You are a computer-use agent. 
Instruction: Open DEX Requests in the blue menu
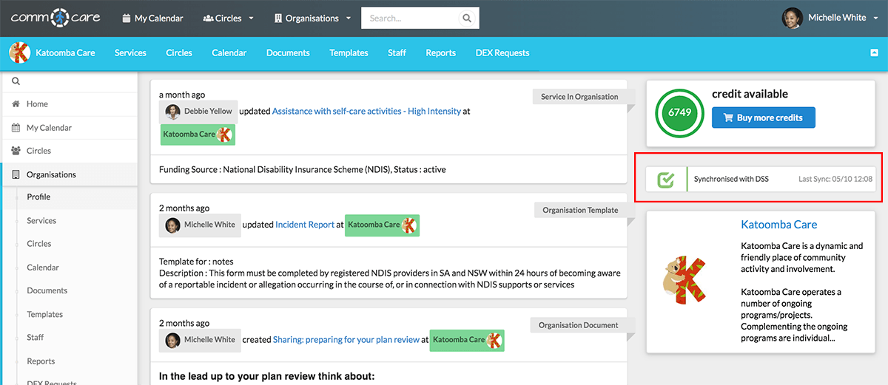tap(502, 52)
